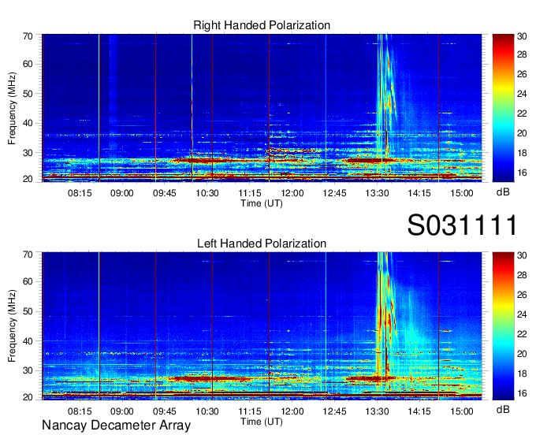This screenshot has width=536, height=435.
Task: Pick the 13:30 time tick on Left Handed plot
Action: [x=377, y=411]
